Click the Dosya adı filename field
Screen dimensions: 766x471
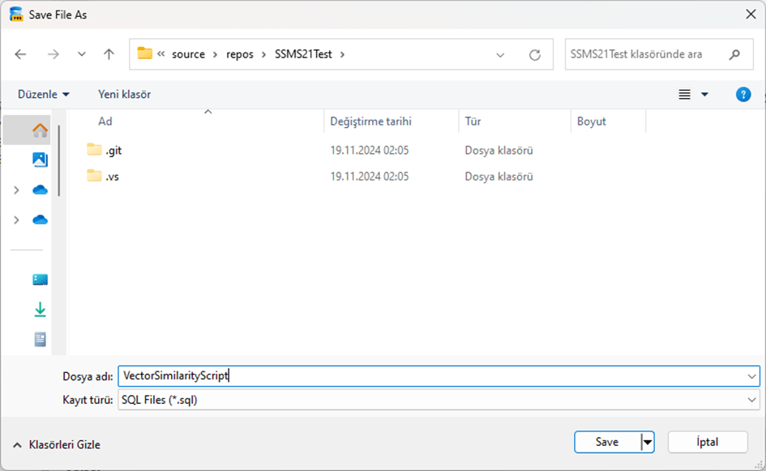click(x=430, y=376)
